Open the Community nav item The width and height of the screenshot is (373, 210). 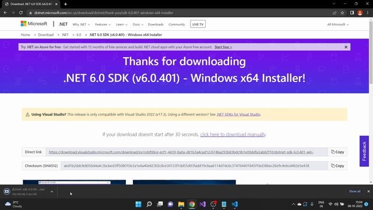(x=177, y=24)
